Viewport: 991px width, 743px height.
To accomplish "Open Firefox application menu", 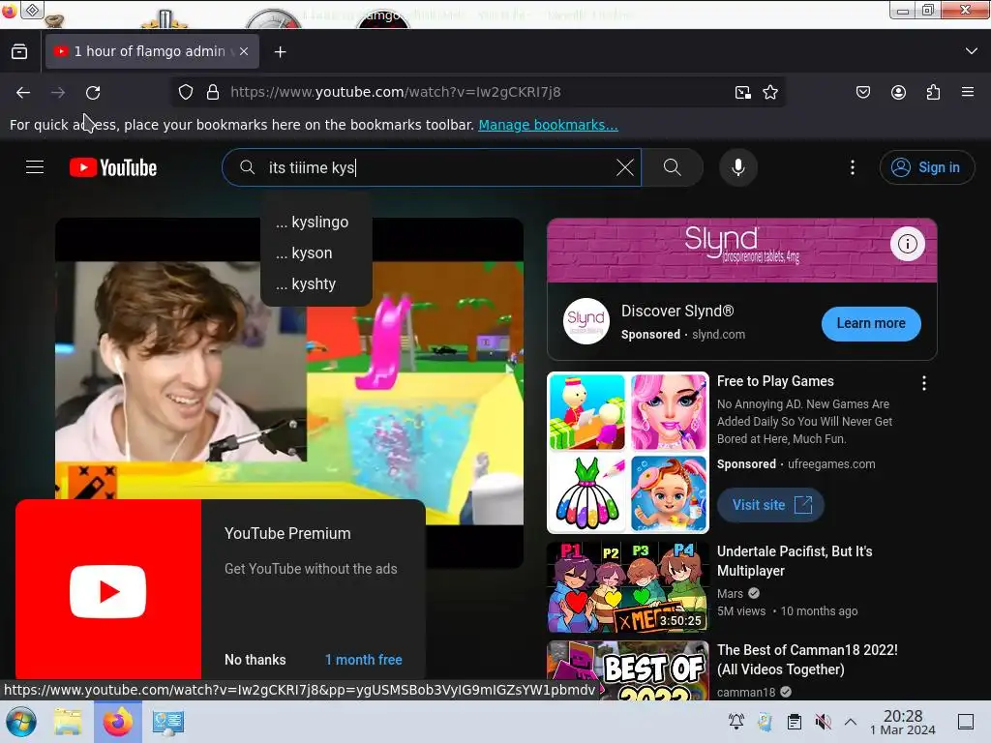I will (x=968, y=92).
